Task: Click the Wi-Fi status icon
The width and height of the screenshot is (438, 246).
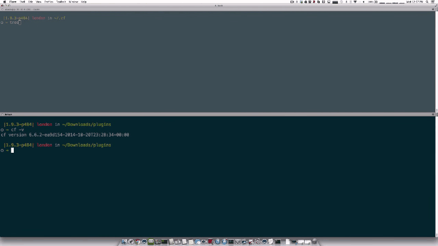Action: click(x=355, y=2)
